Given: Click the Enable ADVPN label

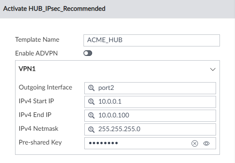Looking at the screenshot, I should click(37, 53).
